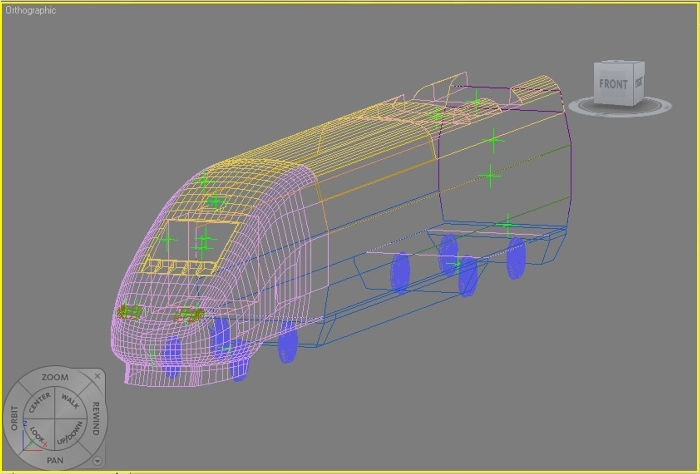Choose the LOOK option on the wheel
Viewport: 700px width, 474px height.
tap(39, 435)
